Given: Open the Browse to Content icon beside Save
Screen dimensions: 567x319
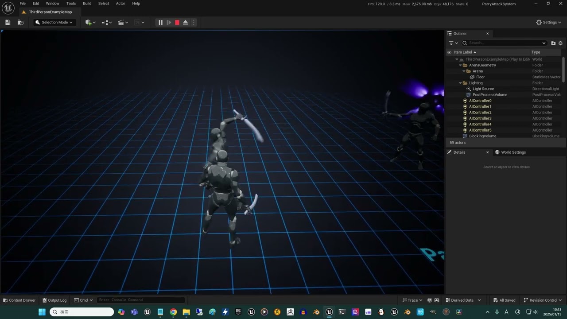Looking at the screenshot, I should 20,22.
